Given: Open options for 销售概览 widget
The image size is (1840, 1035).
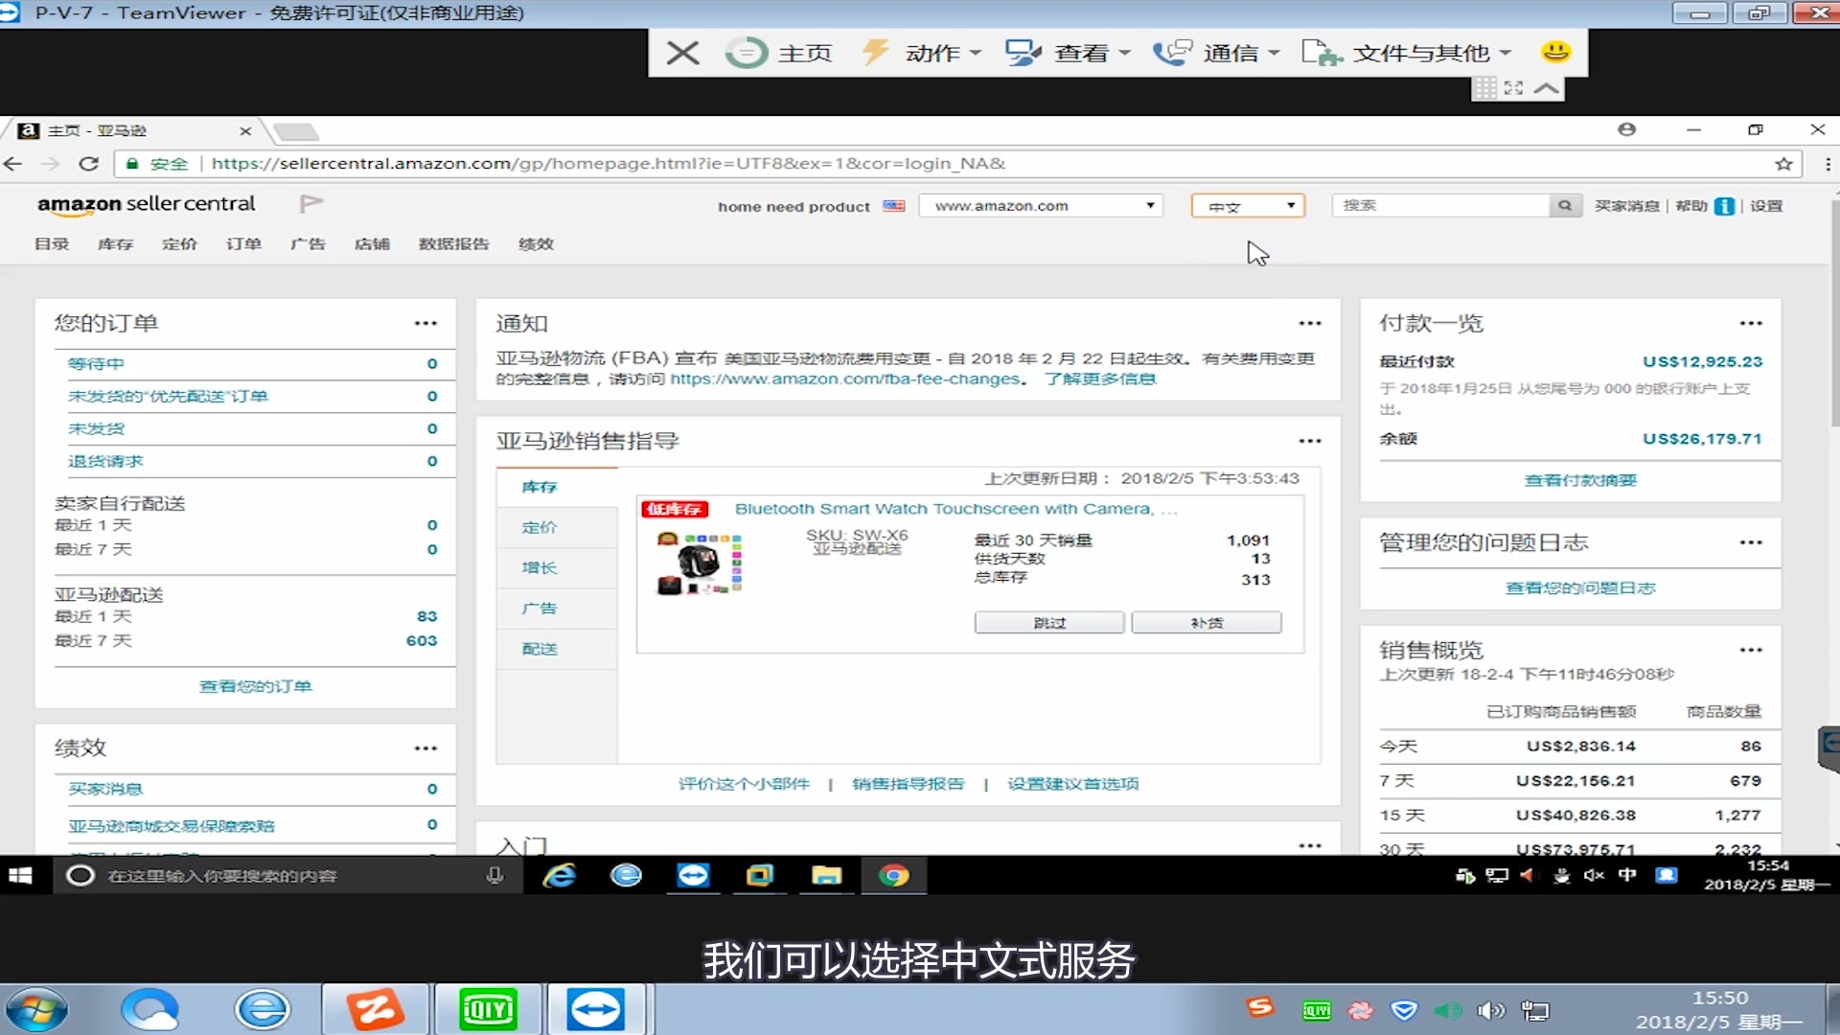Looking at the screenshot, I should tap(1751, 651).
